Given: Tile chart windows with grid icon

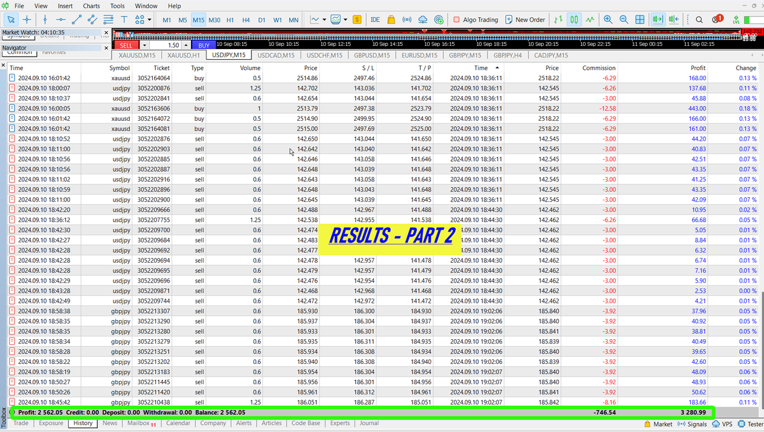Looking at the screenshot, I should (640, 20).
